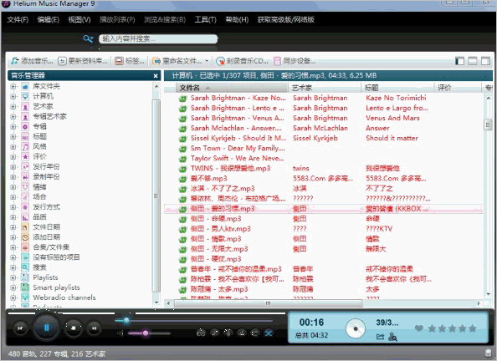Pause the currently playing track
The height and width of the screenshot is (361, 497).
coord(46,328)
